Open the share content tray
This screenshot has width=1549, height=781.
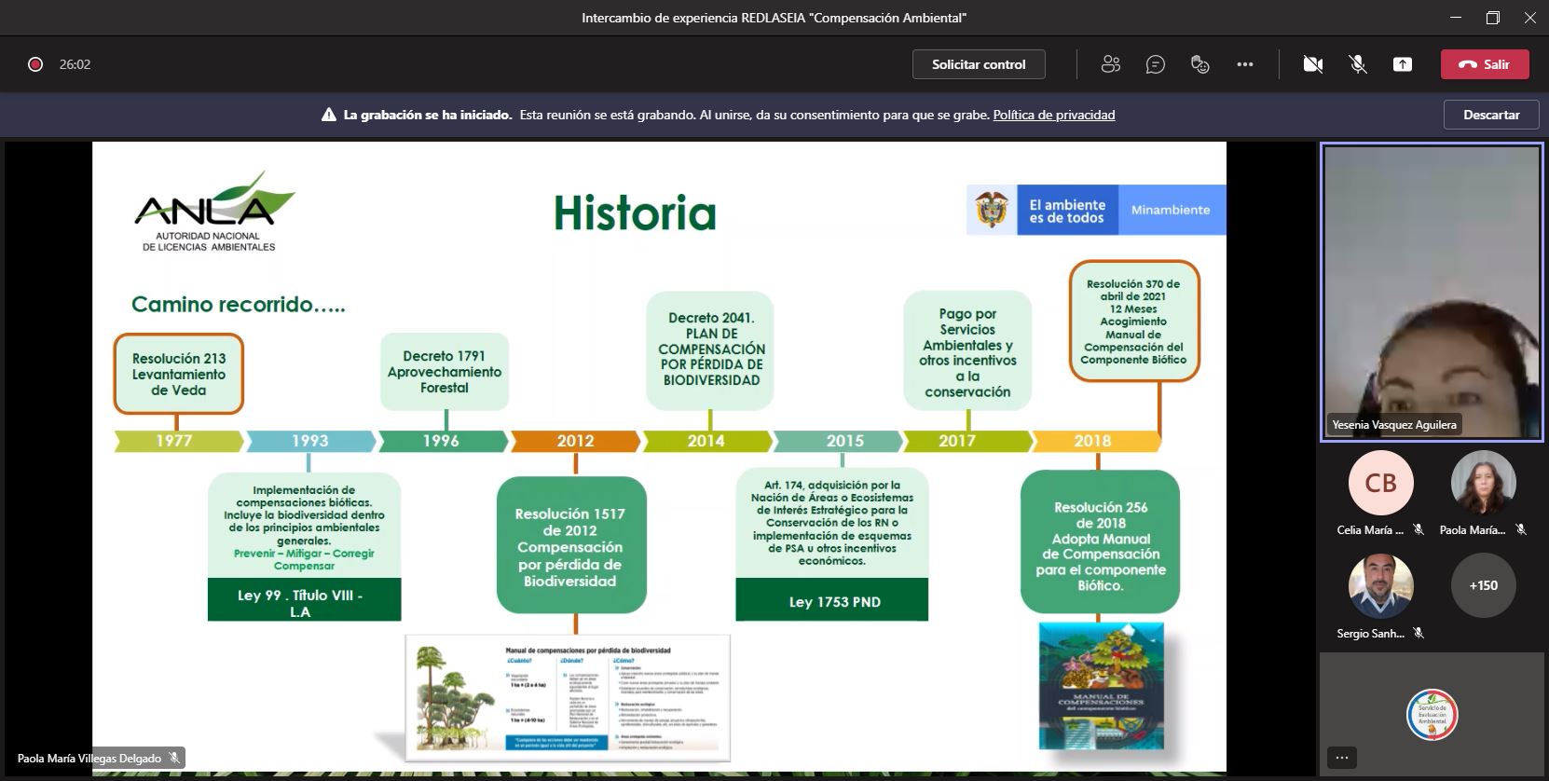pos(1402,64)
